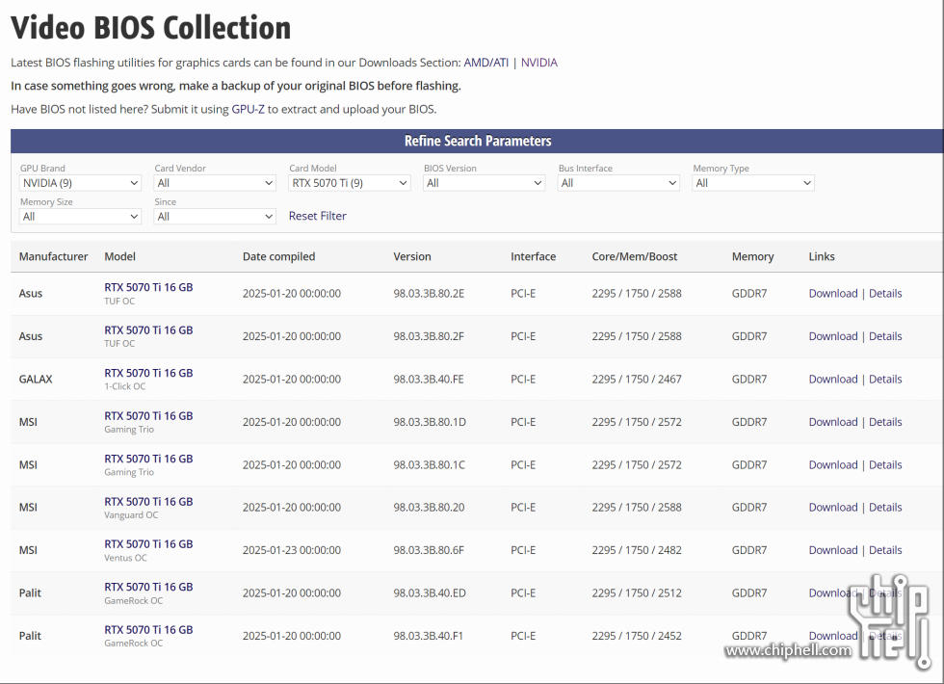
Task: Open RTX 5070 Ti model link for GALAX
Action: [148, 373]
